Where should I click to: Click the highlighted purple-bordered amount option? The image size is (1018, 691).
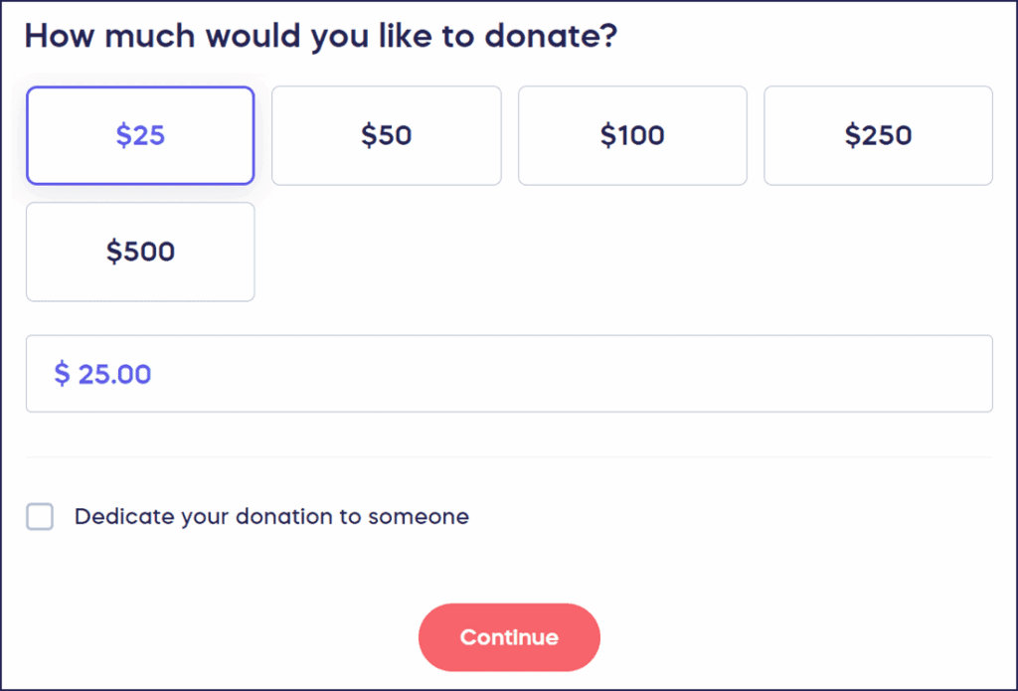[140, 135]
